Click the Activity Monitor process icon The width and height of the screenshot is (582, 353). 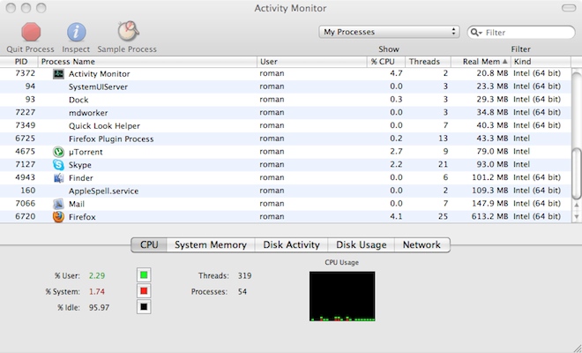pyautogui.click(x=58, y=73)
